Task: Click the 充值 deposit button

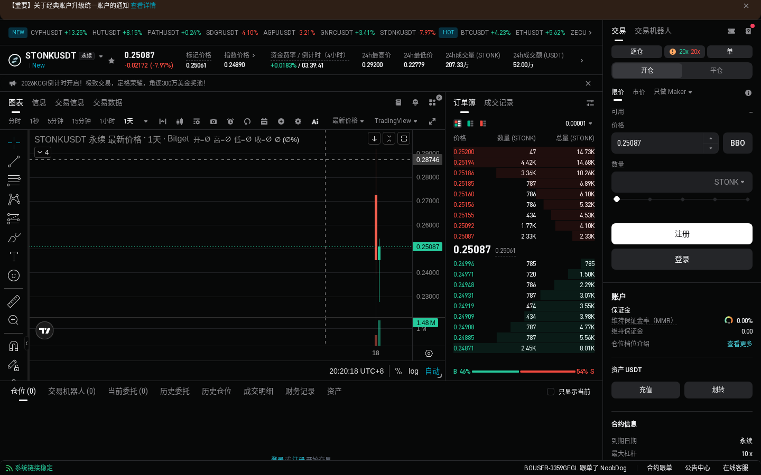Action: click(x=646, y=390)
